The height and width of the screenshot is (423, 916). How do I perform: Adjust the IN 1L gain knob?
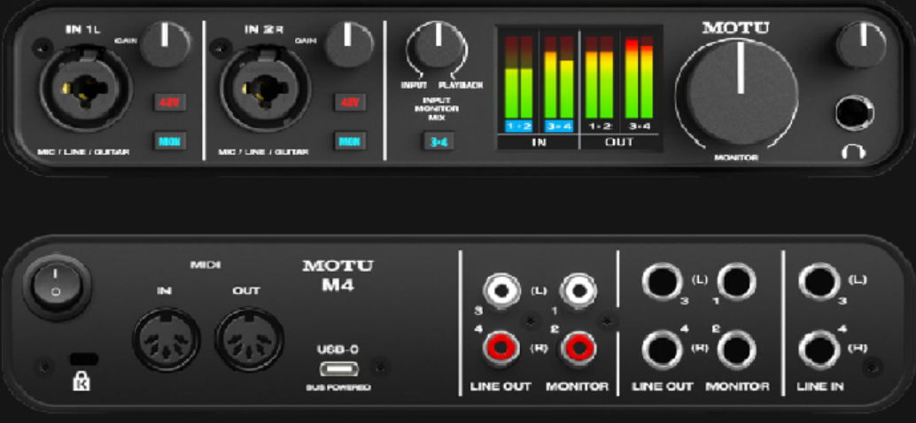(166, 43)
